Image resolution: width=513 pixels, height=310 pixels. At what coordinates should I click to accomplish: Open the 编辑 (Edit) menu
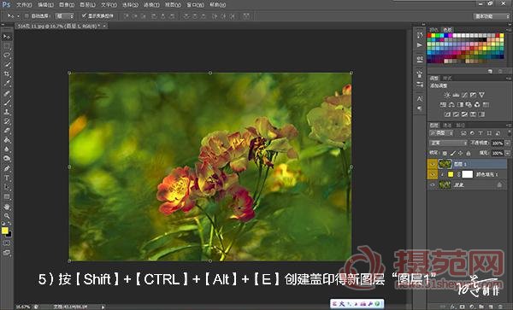click(x=45, y=5)
